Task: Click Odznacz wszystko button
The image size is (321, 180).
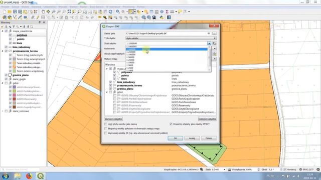Action: point(207,119)
